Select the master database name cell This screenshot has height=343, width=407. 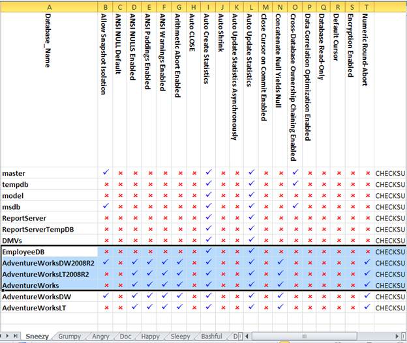pos(49,173)
